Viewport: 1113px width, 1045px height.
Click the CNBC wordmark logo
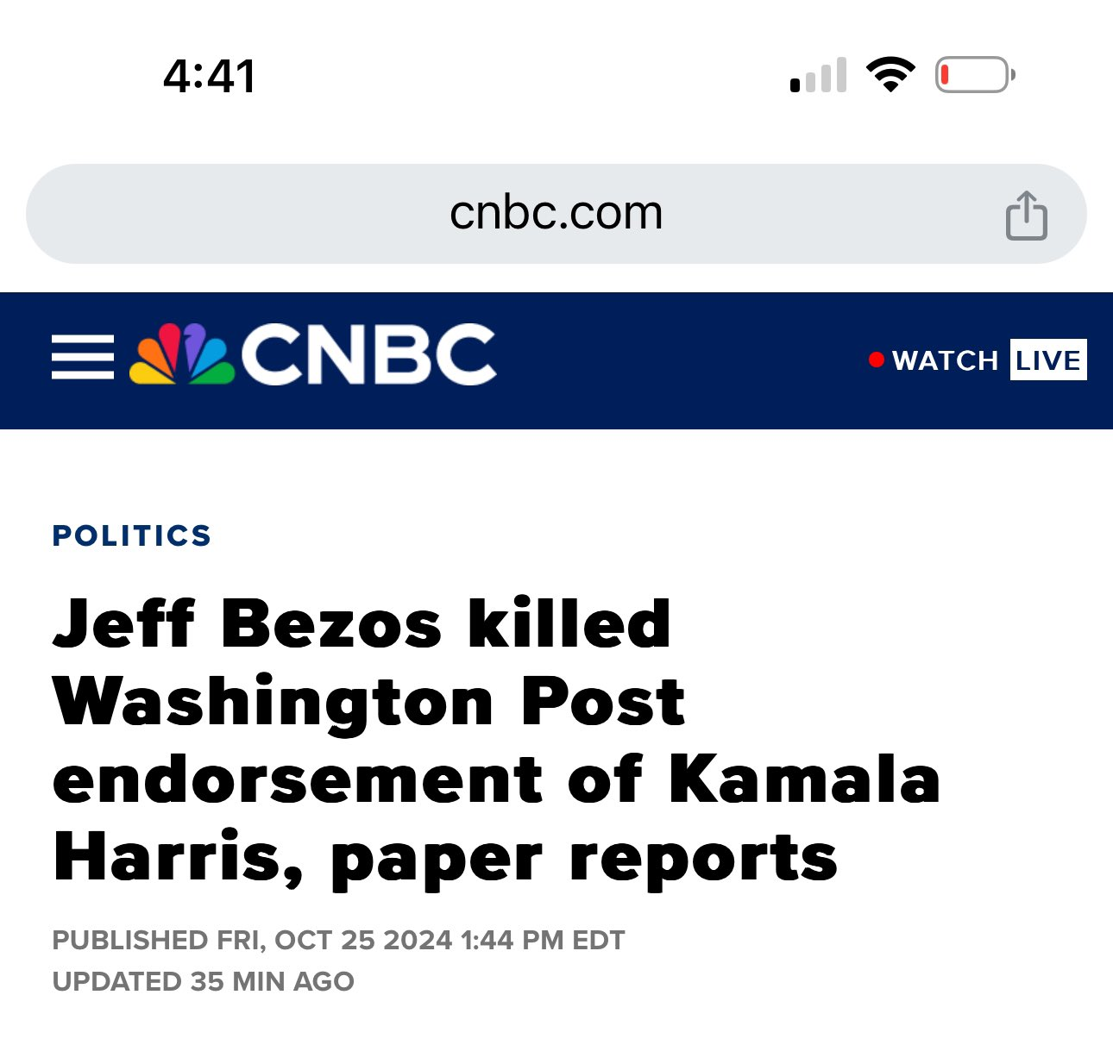368,354
